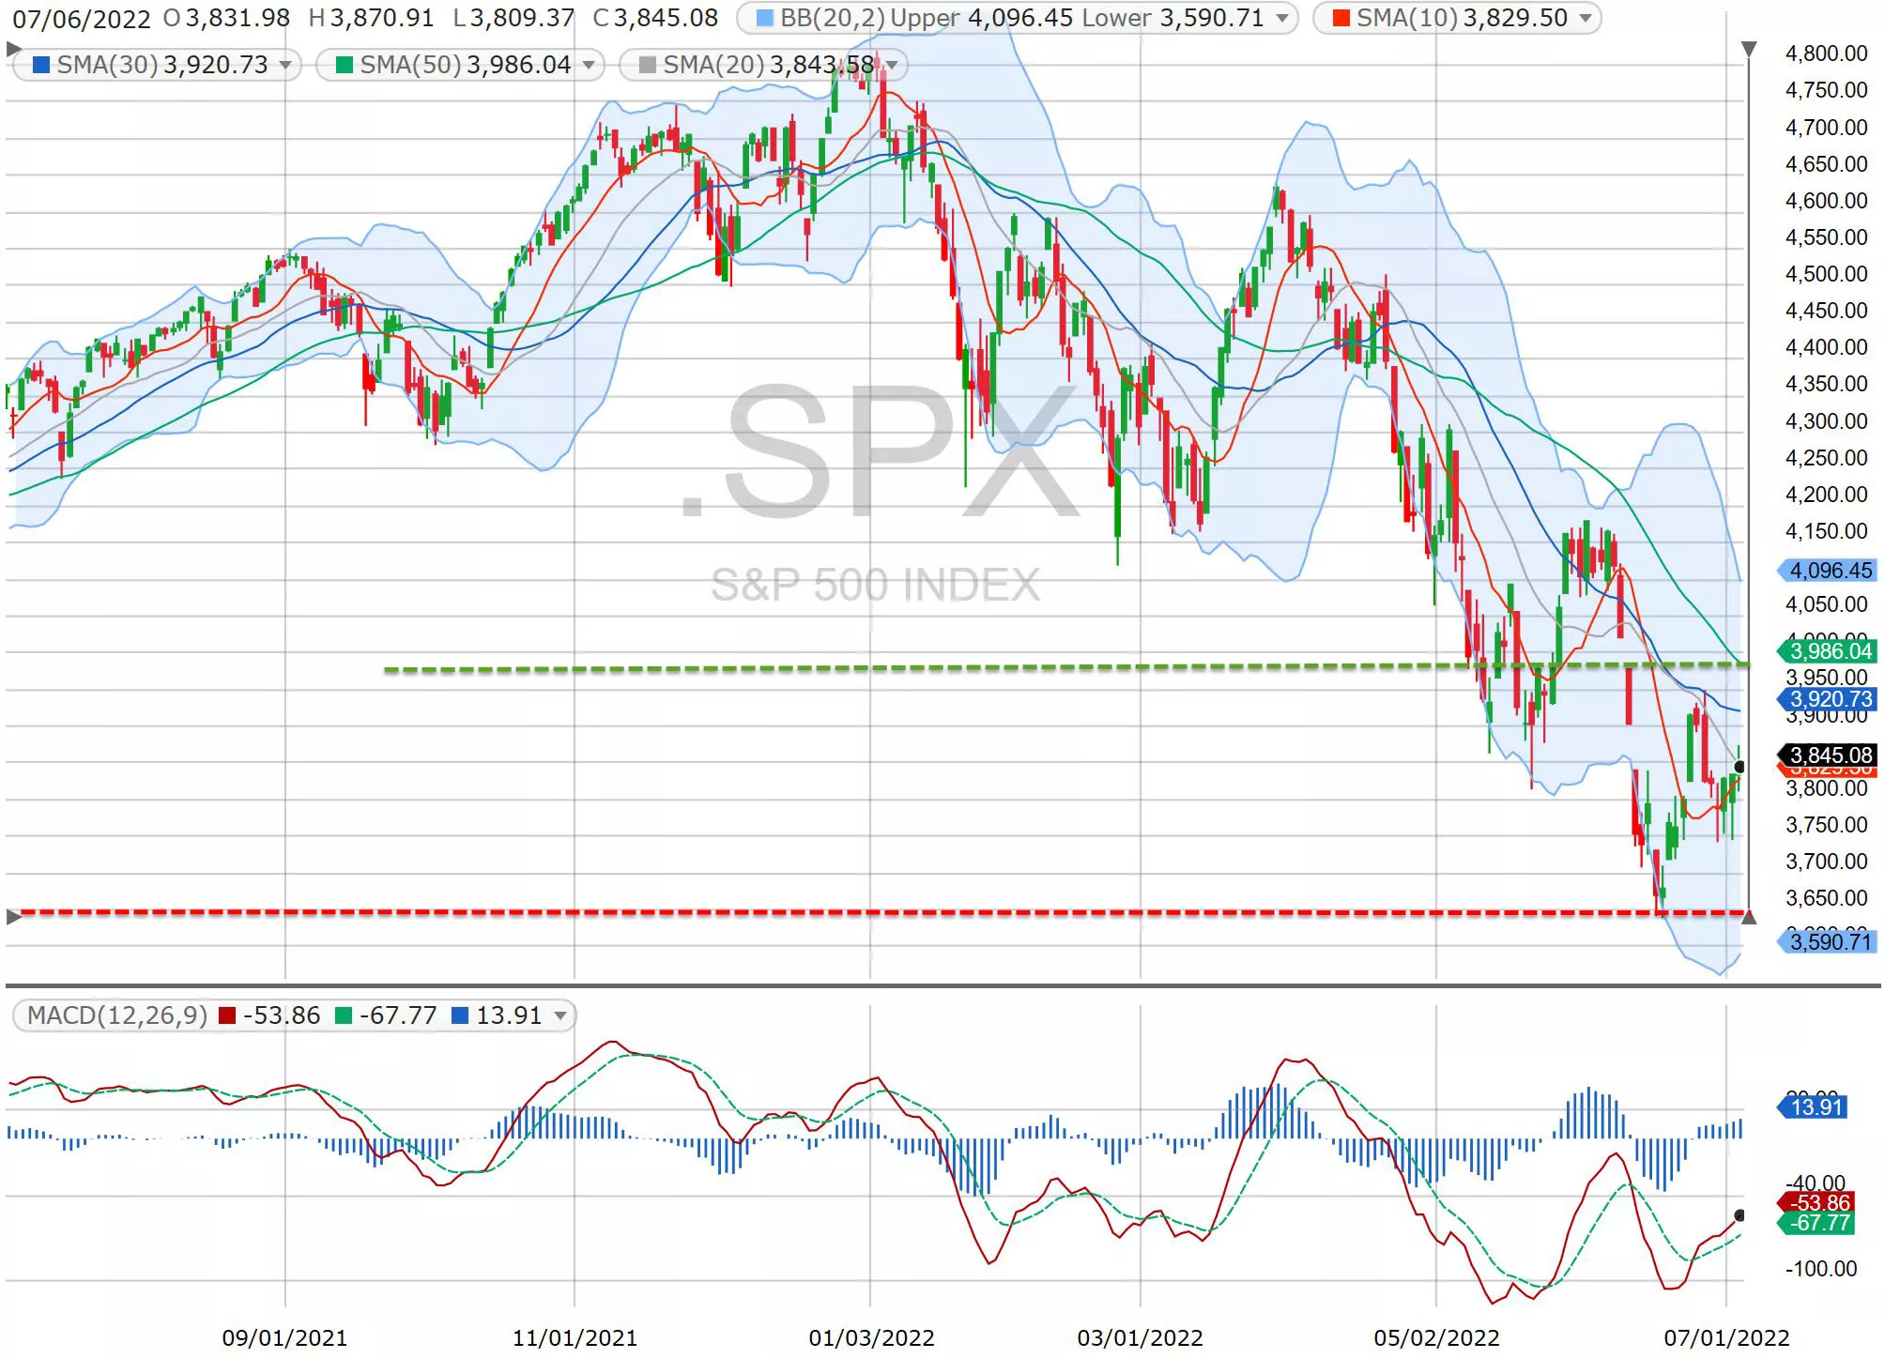Screen dimensions: 1885x1358
Task: Click the top-left scroll arrow on chart
Action: pyautogui.click(x=14, y=49)
